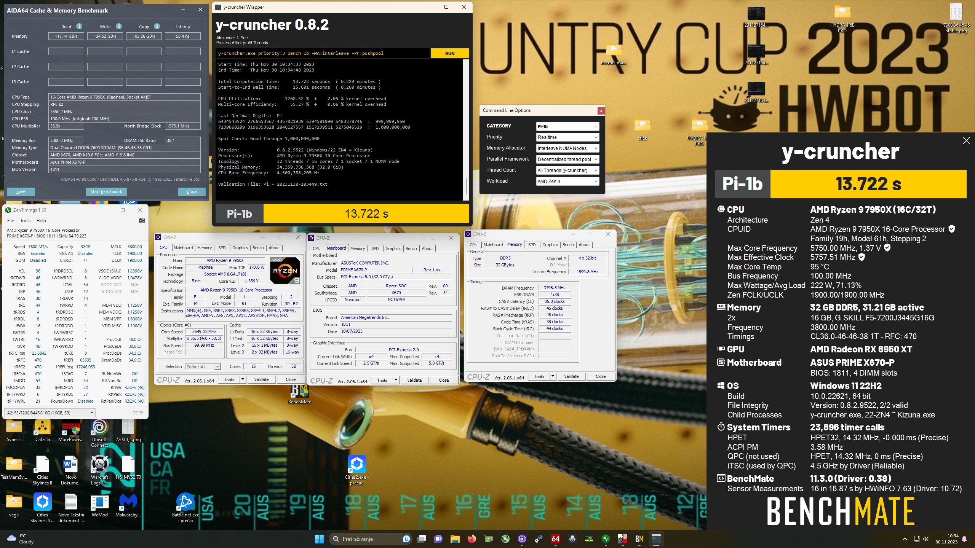
Task: Open the CATEGORY dropdown showing Pi-1b
Action: tap(567, 126)
